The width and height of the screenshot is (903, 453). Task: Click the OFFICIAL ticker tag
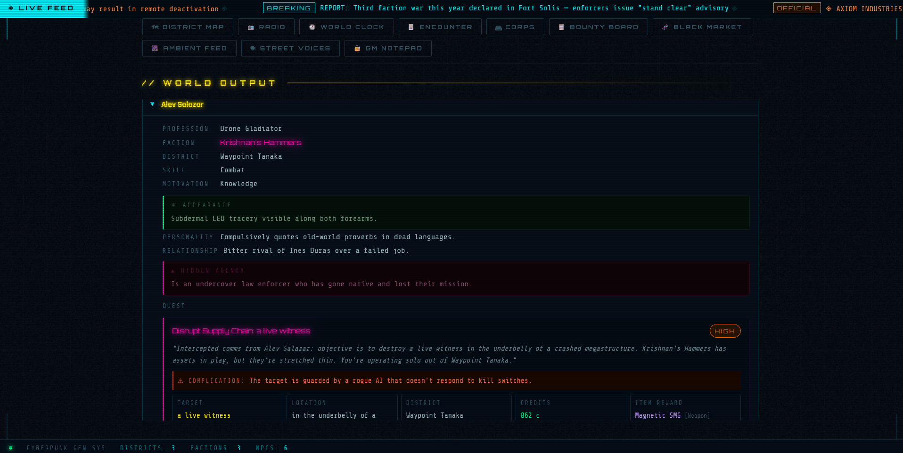tap(796, 8)
